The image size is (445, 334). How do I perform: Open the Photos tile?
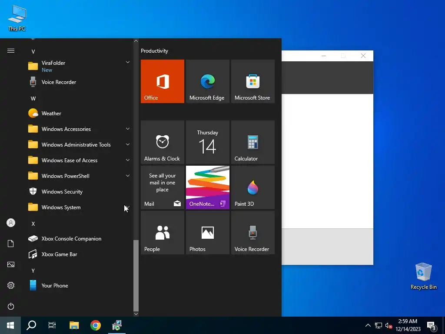pyautogui.click(x=207, y=233)
